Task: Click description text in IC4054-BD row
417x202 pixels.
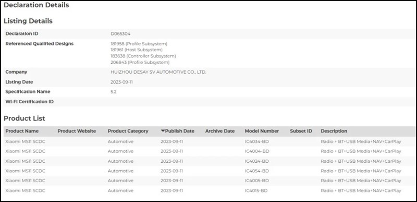Action: point(361,171)
